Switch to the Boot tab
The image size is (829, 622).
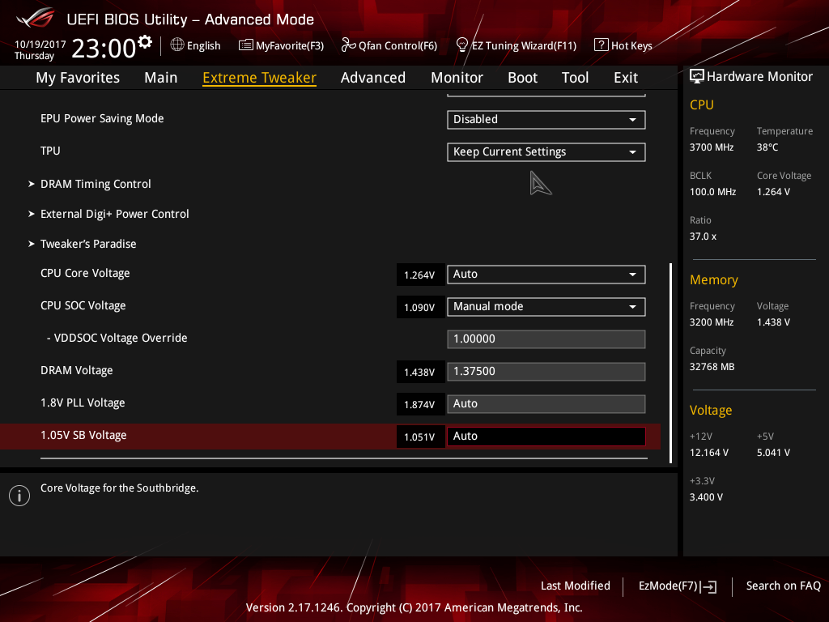tap(522, 78)
